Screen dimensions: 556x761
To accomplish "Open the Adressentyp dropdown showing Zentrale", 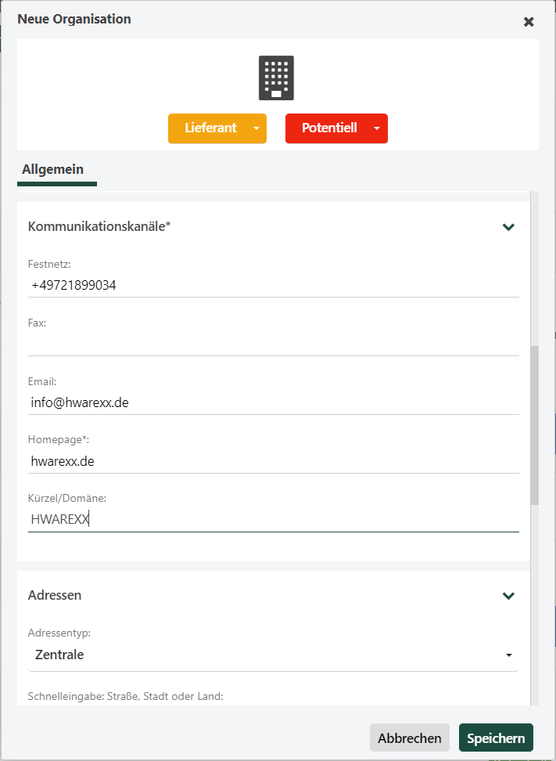I will (x=273, y=655).
